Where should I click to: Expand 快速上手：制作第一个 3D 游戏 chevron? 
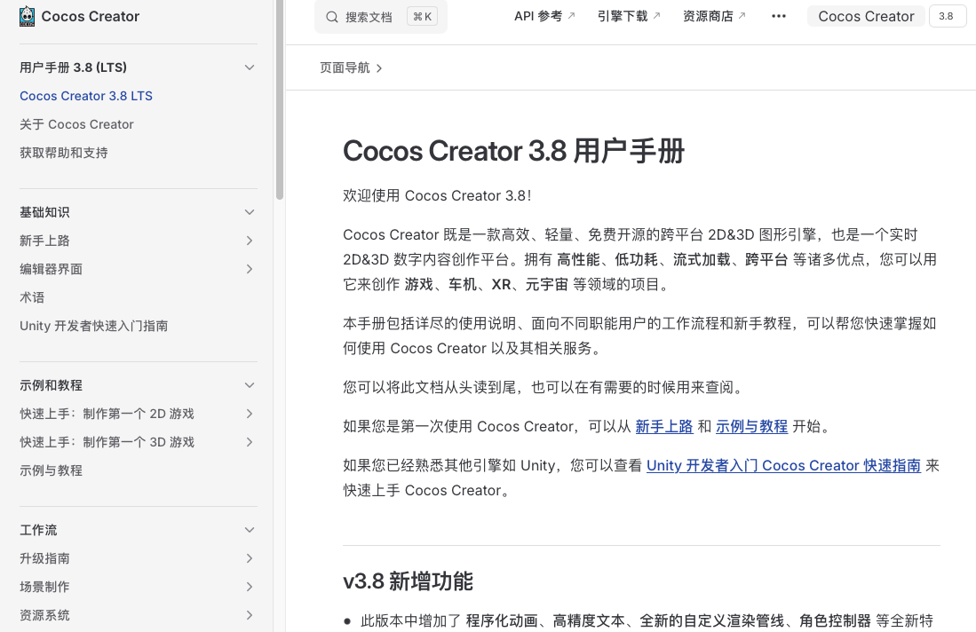click(250, 442)
